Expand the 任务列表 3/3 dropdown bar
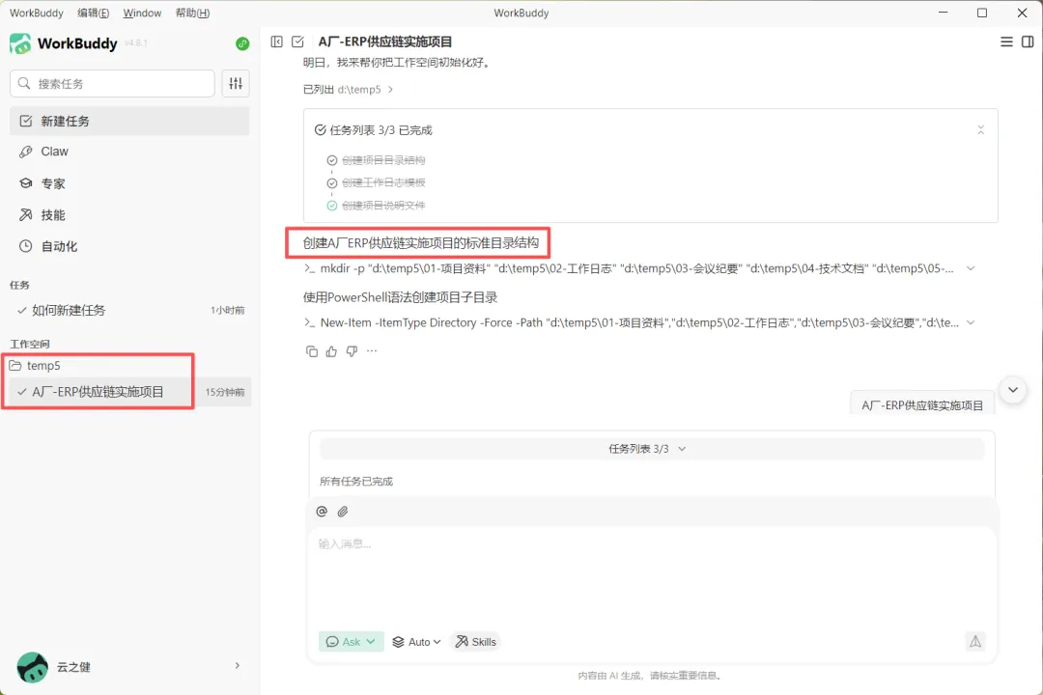The image size is (1043, 695). (651, 449)
